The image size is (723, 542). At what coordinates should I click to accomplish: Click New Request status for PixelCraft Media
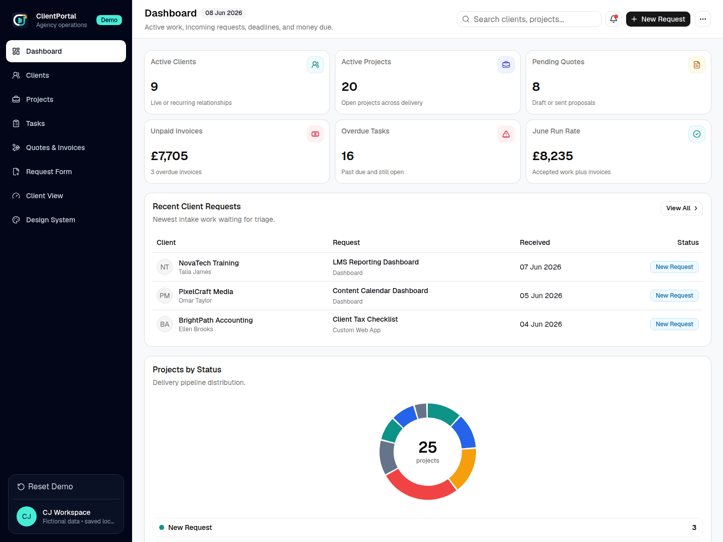(x=674, y=296)
